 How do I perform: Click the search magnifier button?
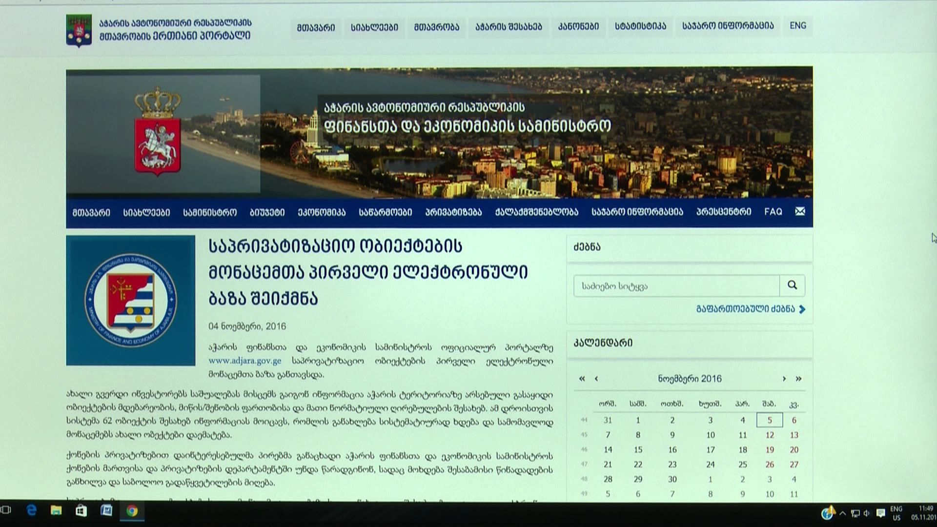[792, 285]
